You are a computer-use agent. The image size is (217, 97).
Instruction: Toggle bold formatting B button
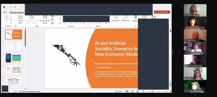(60, 20)
